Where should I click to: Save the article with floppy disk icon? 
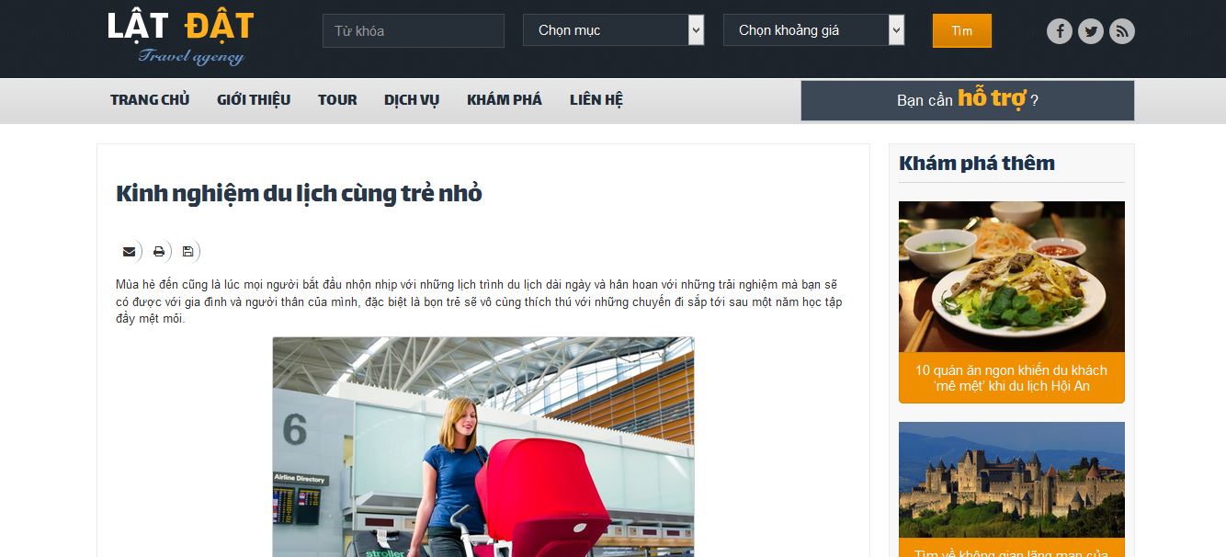click(x=188, y=251)
